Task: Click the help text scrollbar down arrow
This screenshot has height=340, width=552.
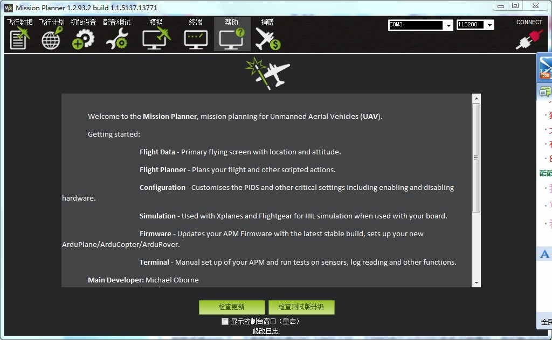Action: (477, 283)
